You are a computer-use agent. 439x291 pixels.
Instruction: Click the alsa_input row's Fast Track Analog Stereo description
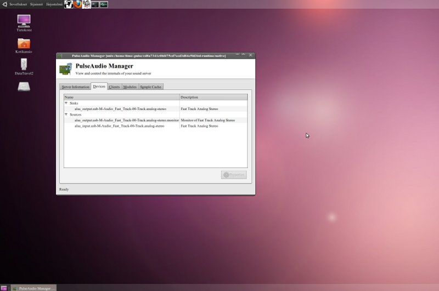click(x=199, y=126)
